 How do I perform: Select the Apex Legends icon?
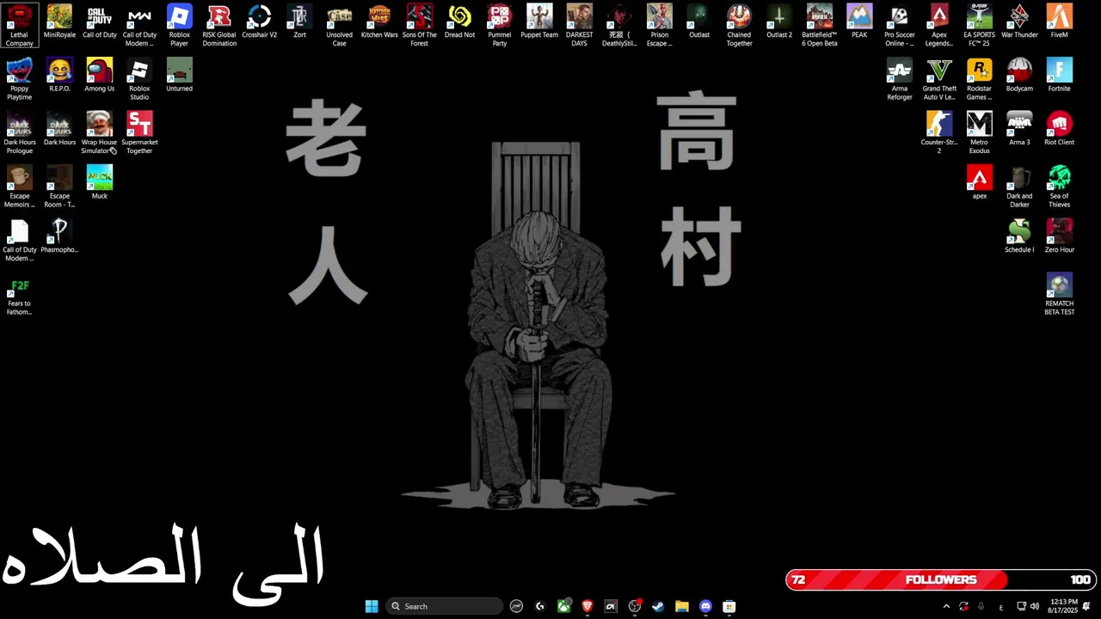(939, 26)
